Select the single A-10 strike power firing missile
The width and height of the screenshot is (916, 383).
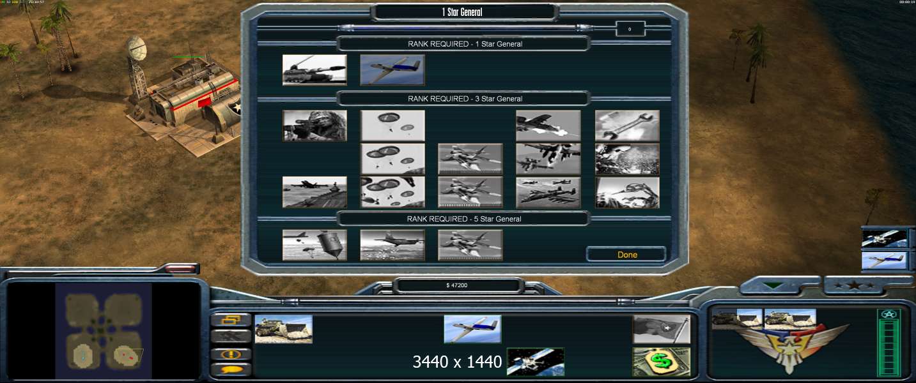pos(548,126)
